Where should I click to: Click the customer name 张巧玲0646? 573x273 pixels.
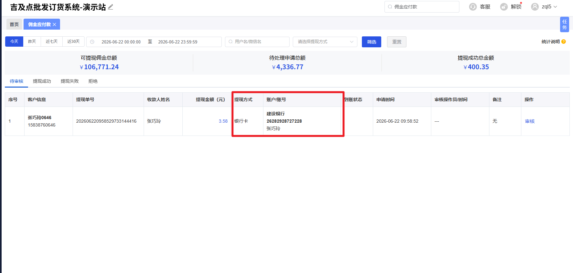(x=39, y=118)
